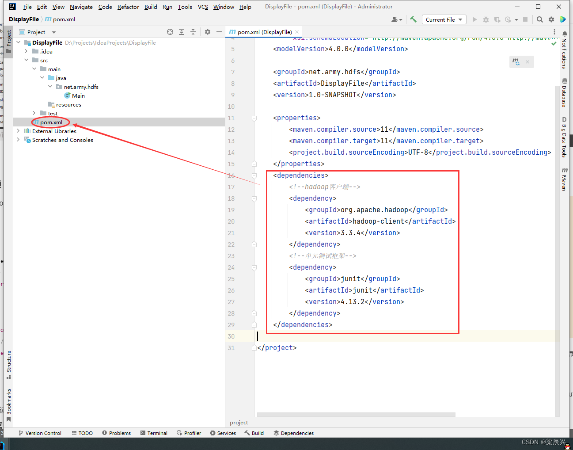Open the File menu

[x=27, y=7]
